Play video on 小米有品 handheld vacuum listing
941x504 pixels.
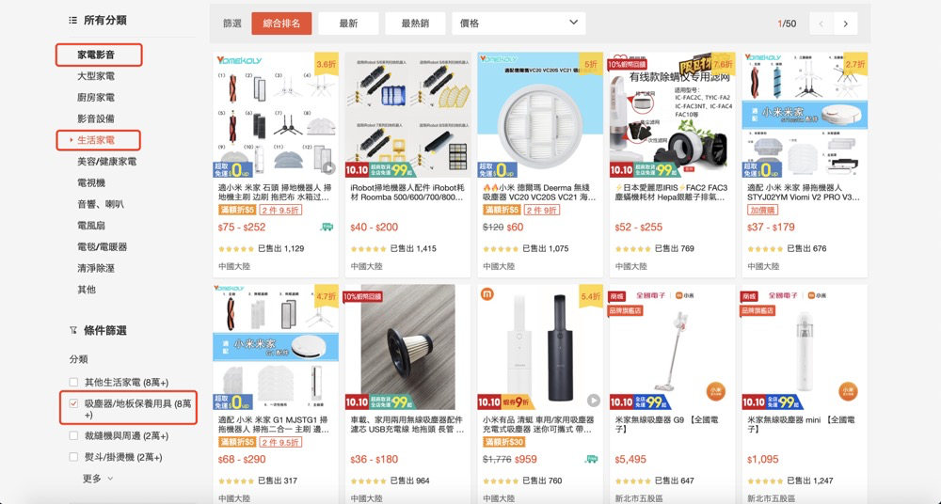click(593, 401)
